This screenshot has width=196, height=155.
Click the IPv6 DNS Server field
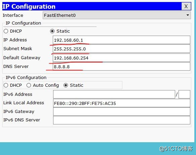pyautogui.click(x=122, y=120)
